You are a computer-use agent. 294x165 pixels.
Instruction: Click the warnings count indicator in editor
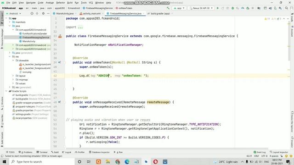(x=267, y=19)
